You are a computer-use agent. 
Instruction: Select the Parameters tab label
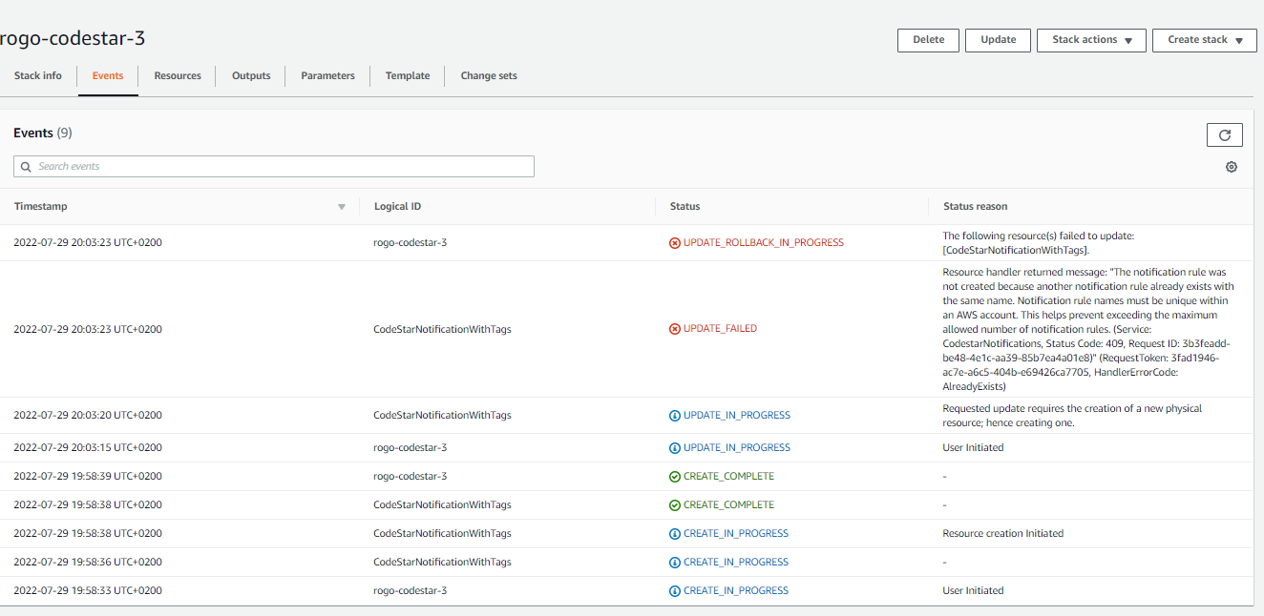click(x=327, y=75)
